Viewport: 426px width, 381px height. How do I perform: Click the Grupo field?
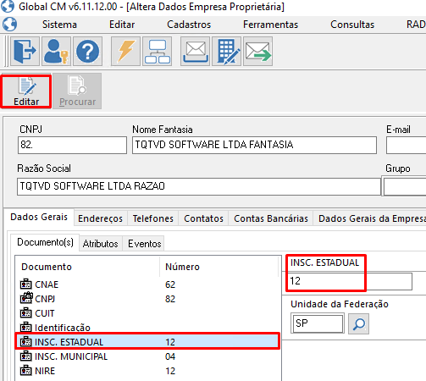pyautogui.click(x=405, y=186)
